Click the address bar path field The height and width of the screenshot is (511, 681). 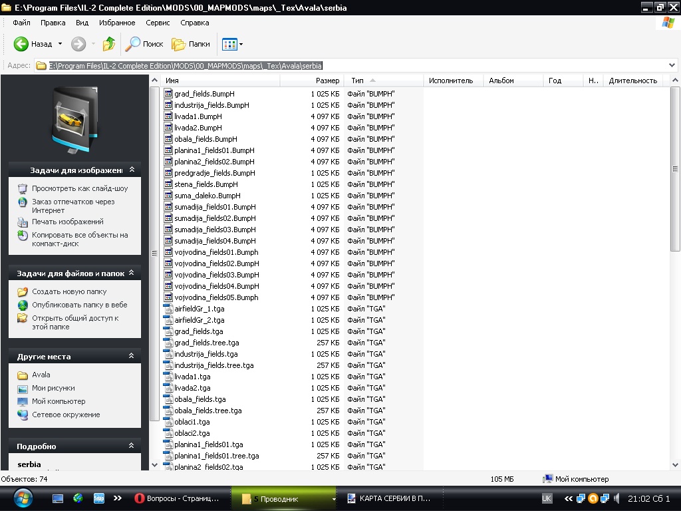point(350,66)
